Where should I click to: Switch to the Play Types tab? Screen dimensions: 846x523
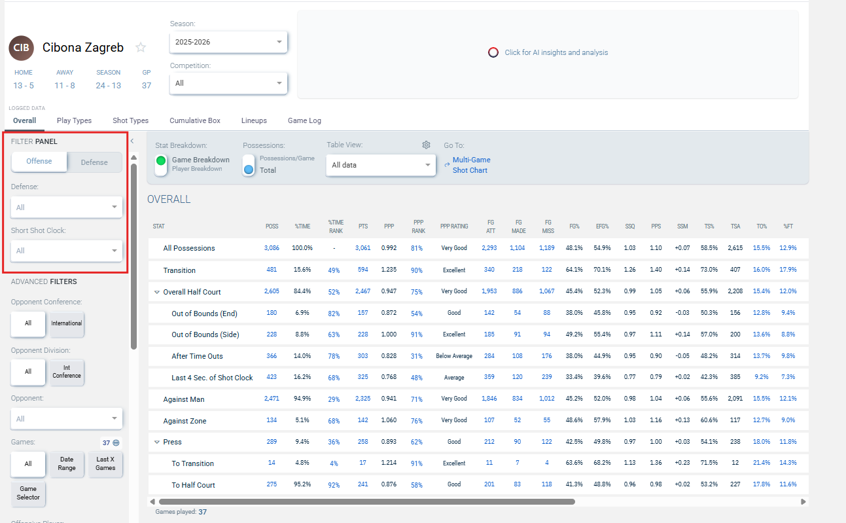pyautogui.click(x=74, y=120)
